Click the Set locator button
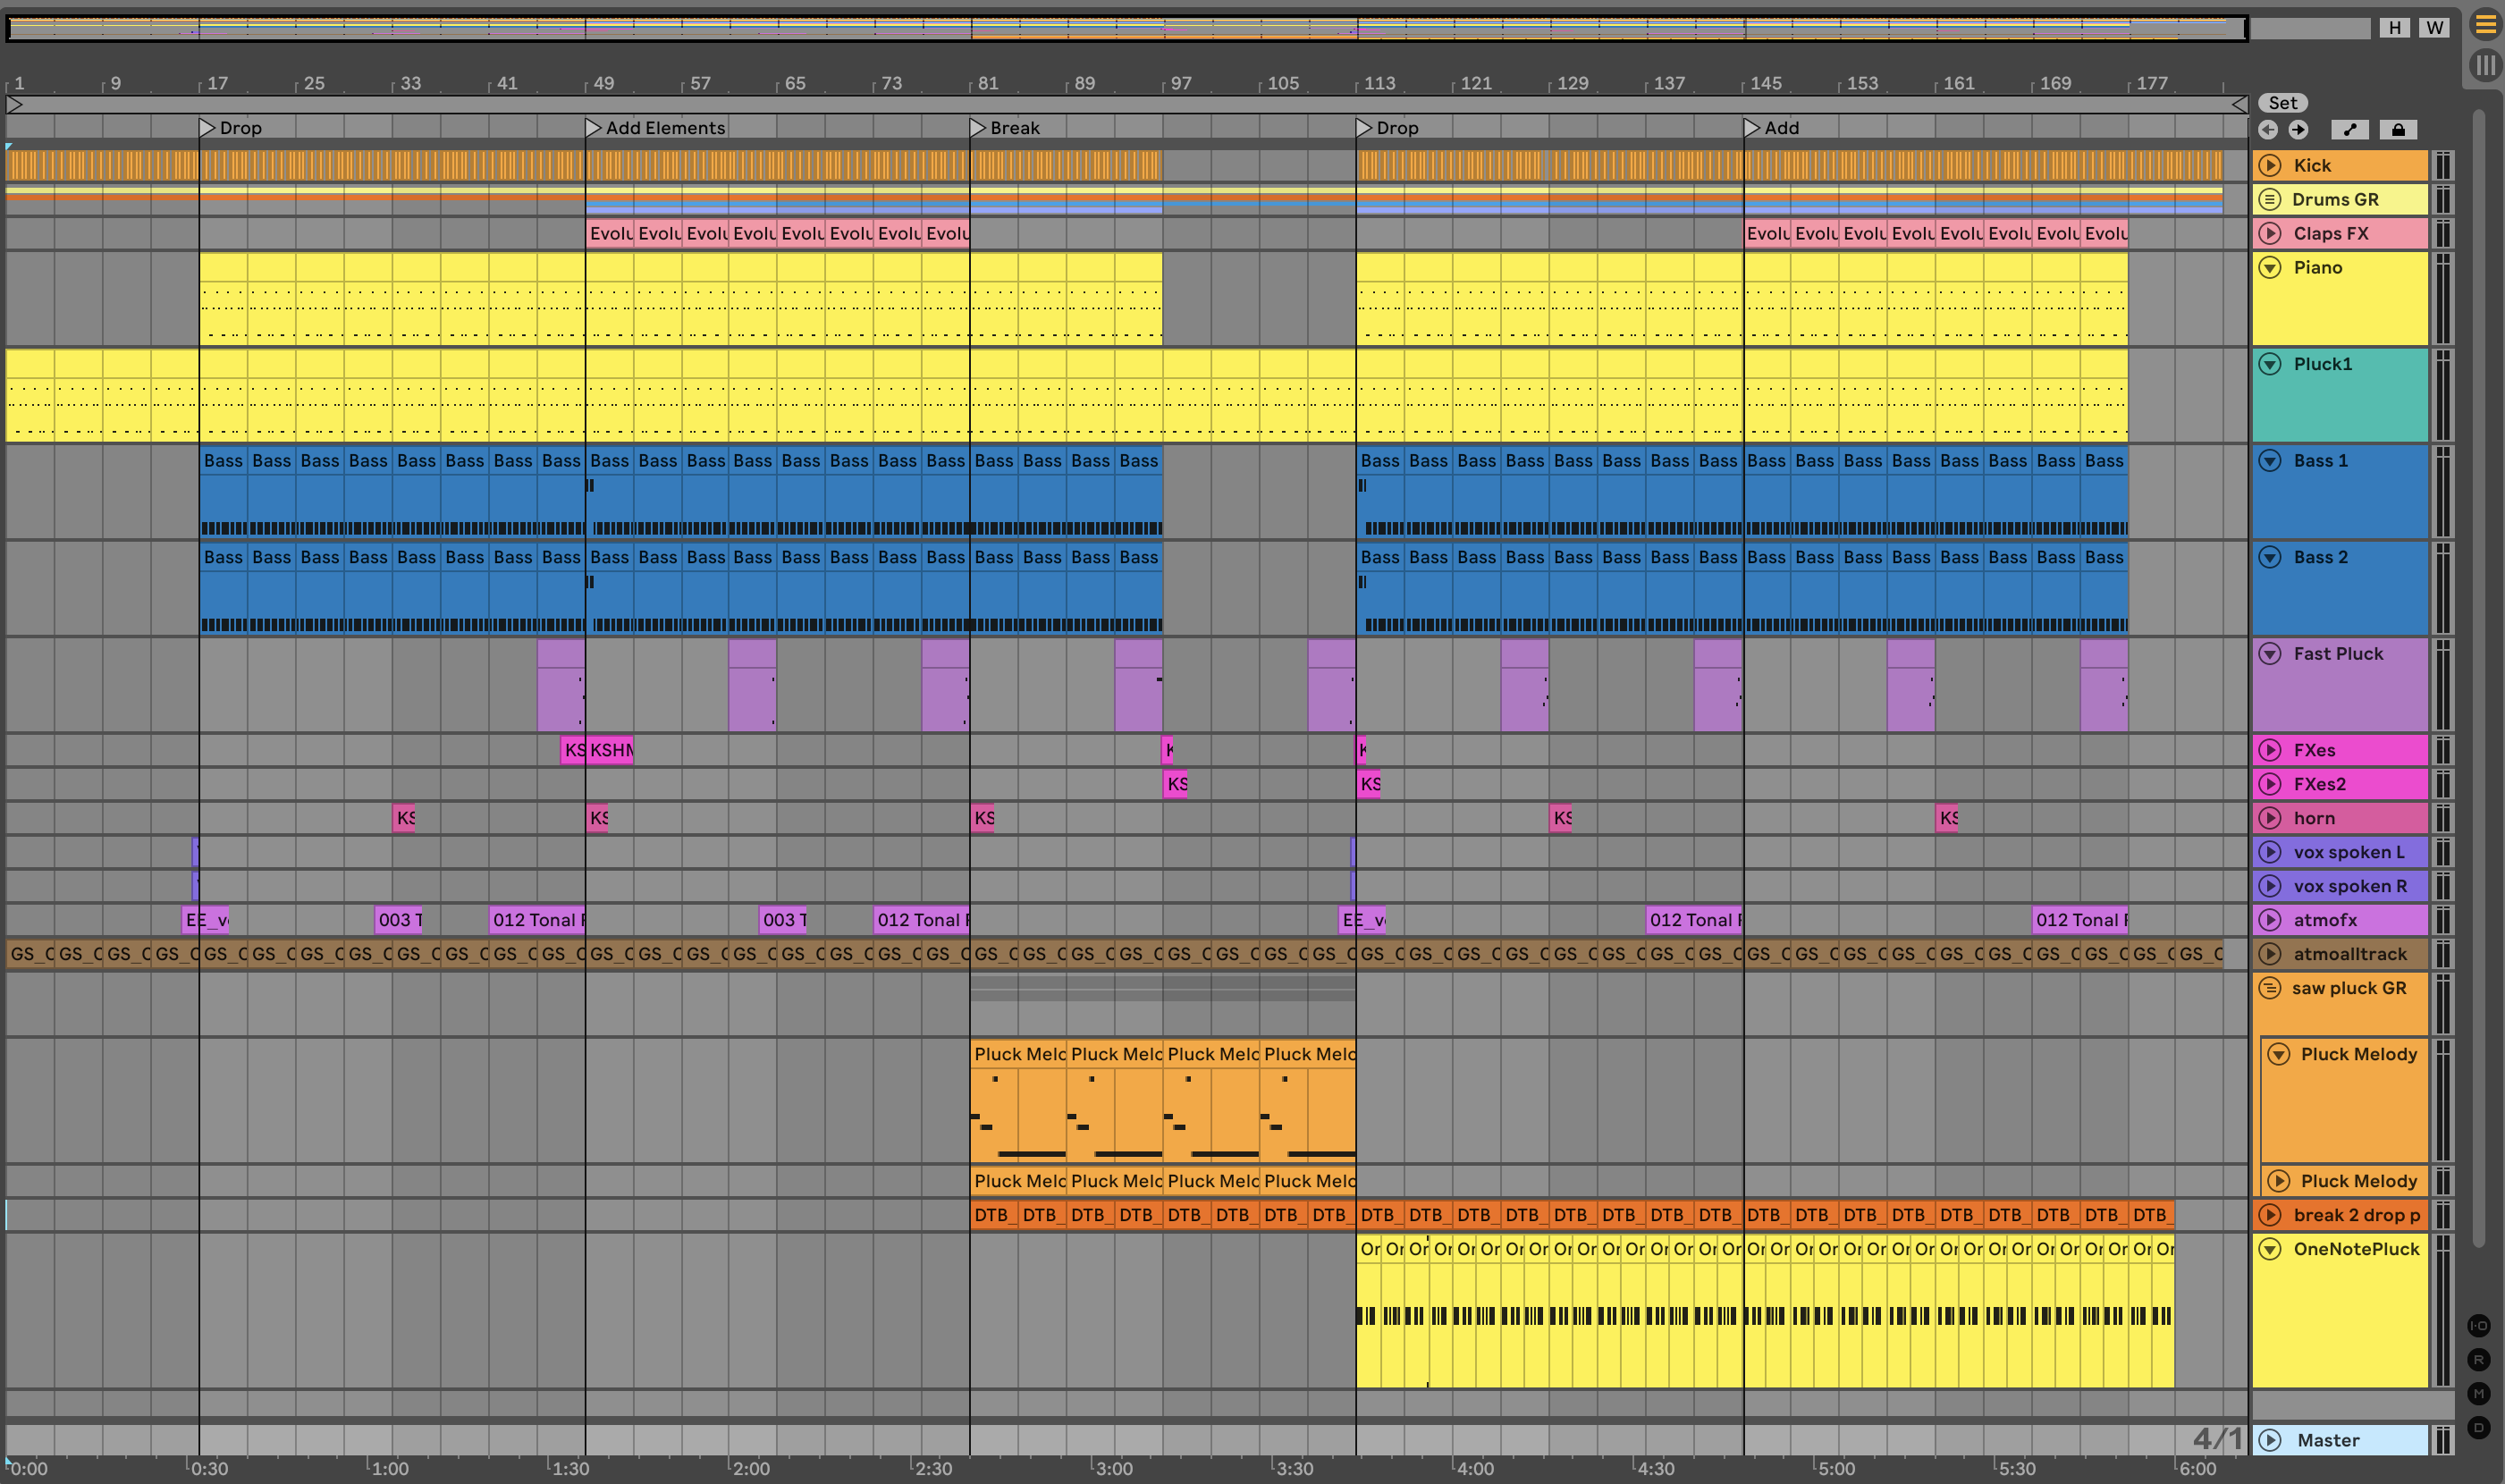The width and height of the screenshot is (2505, 1484). [2282, 103]
